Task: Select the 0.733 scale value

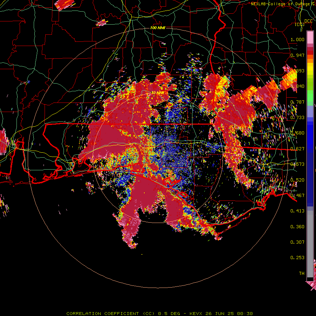Action: pos(297,118)
